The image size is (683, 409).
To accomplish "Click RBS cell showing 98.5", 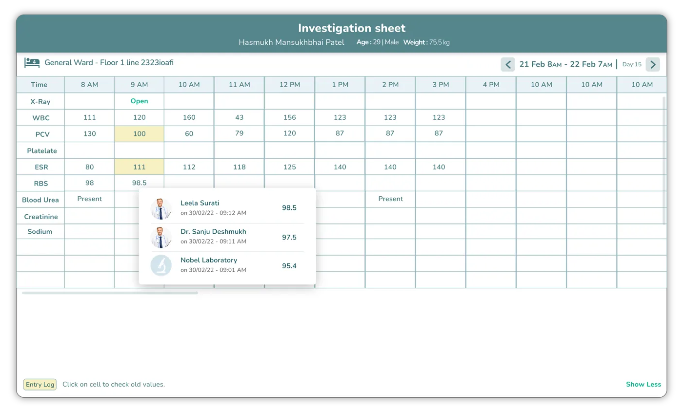I will pos(139,183).
